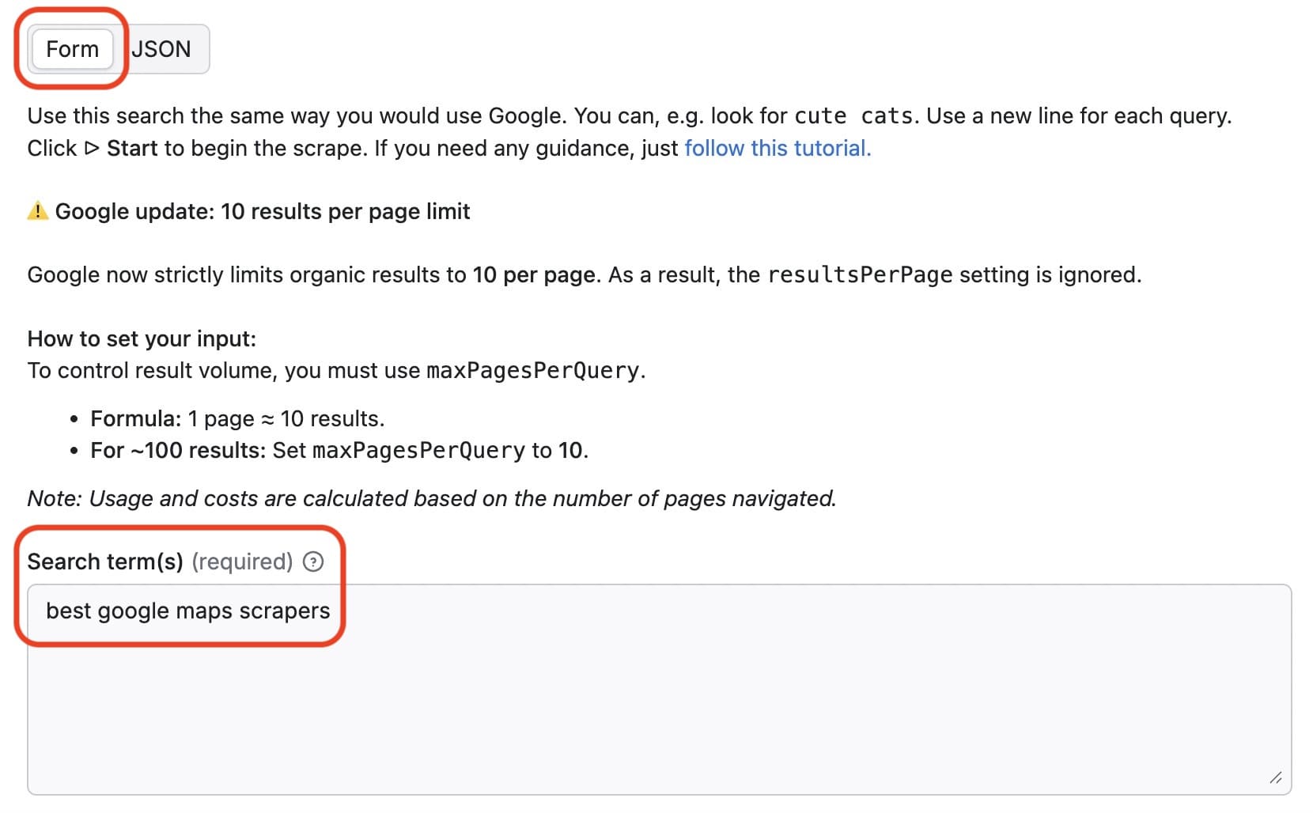Screen dimensions: 1313x813
Task: Switch to the JSON tab
Action: [x=161, y=49]
